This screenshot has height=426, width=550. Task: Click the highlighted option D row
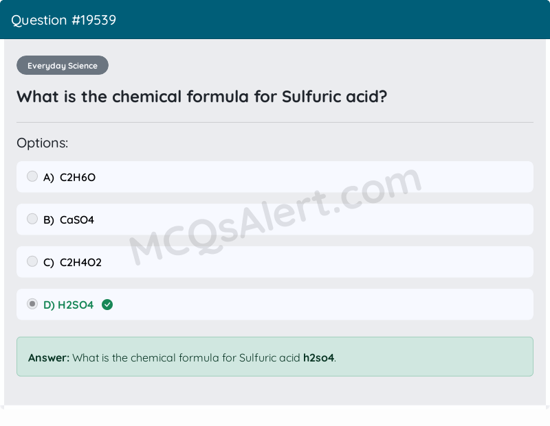[275, 304]
